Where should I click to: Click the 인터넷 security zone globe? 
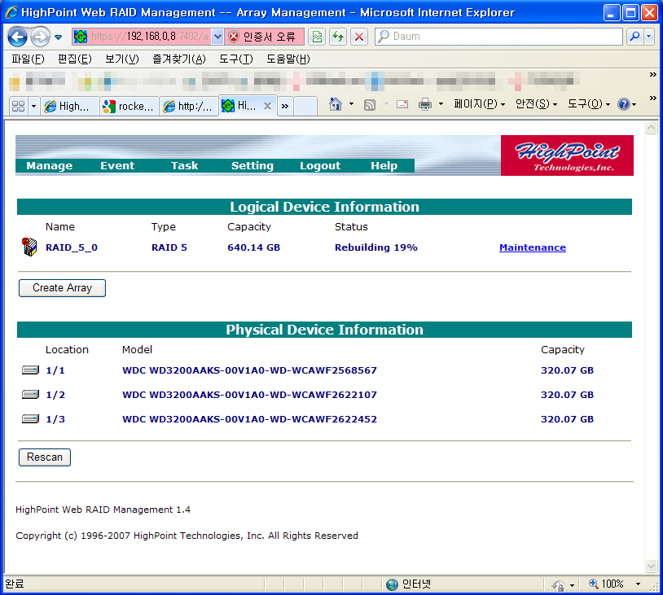click(392, 584)
